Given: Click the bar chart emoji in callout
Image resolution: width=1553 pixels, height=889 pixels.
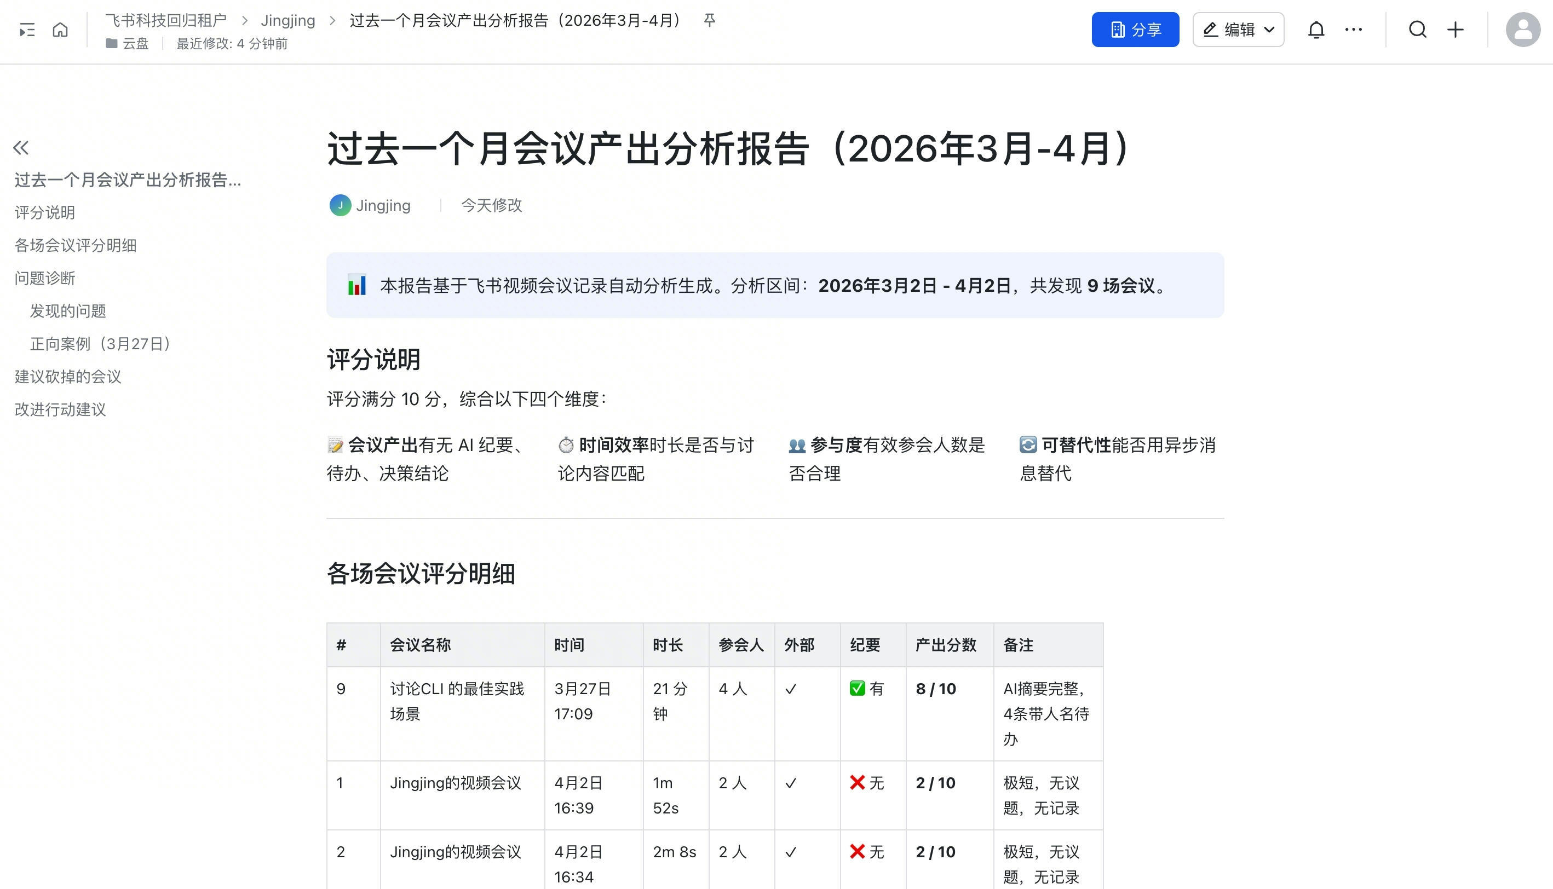Looking at the screenshot, I should pyautogui.click(x=356, y=285).
